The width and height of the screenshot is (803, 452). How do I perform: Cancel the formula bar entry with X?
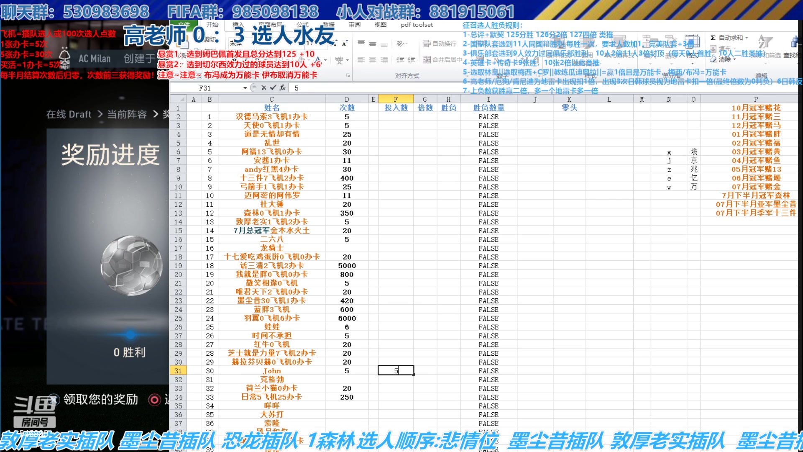(x=263, y=88)
